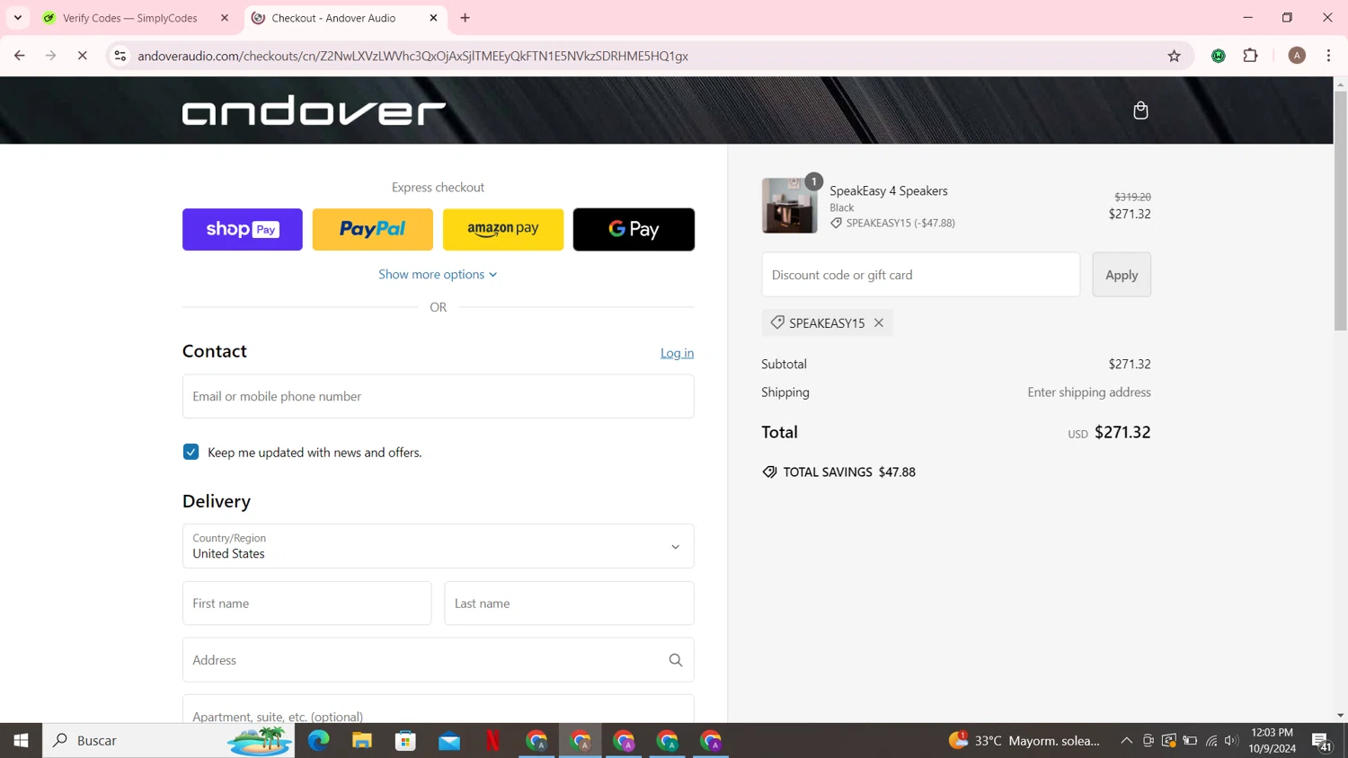Close the Checkout Andover Audio tab
Image resolution: width=1348 pixels, height=758 pixels.
433,18
